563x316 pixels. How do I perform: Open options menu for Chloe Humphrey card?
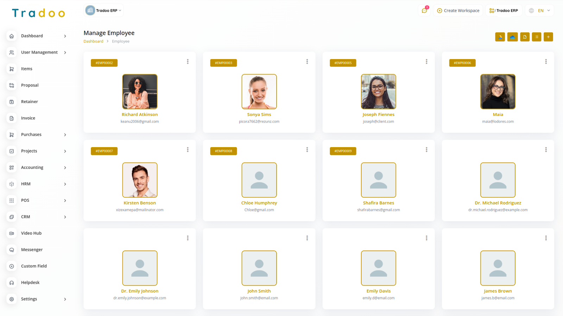point(307,150)
